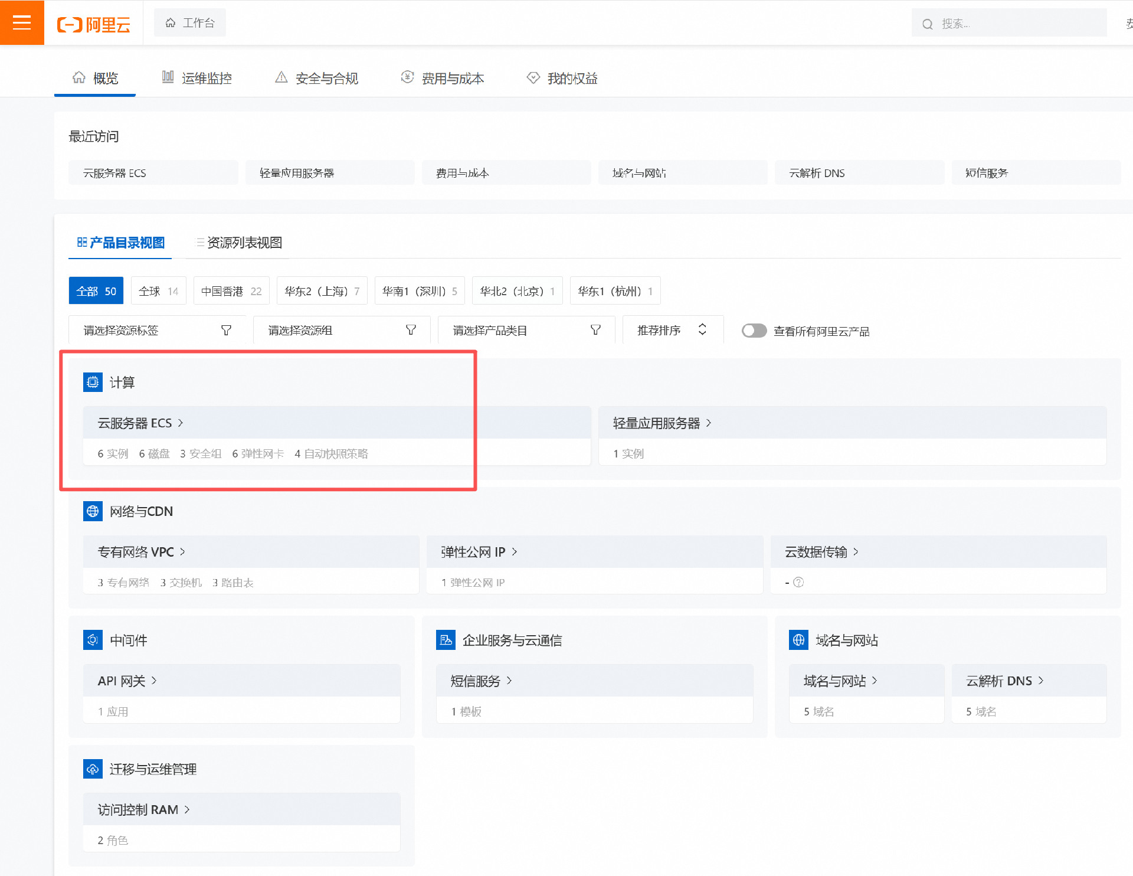Click the Aliyun logo
This screenshot has width=1133, height=876.
pyautogui.click(x=93, y=24)
